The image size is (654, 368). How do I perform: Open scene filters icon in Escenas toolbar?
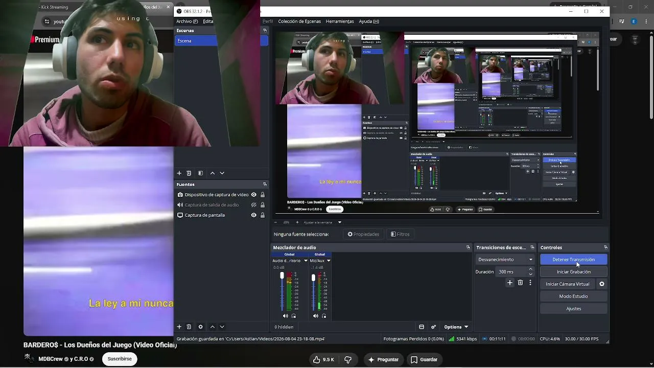(200, 173)
